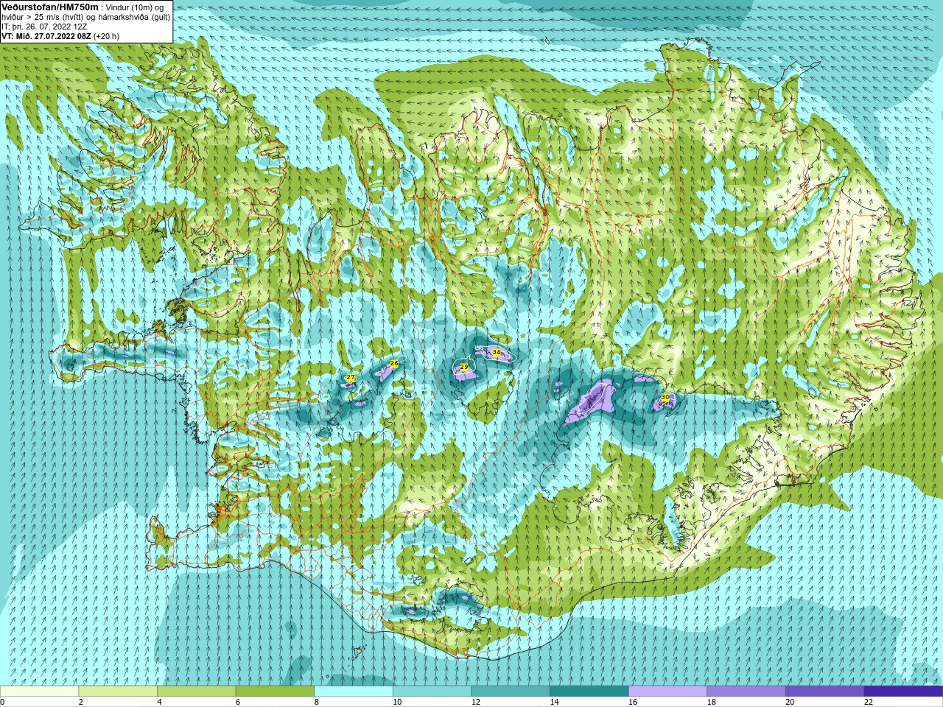Click the legend tick value 18

click(712, 702)
